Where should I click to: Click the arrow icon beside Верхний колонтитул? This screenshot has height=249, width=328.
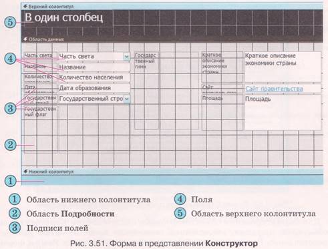(25, 7)
